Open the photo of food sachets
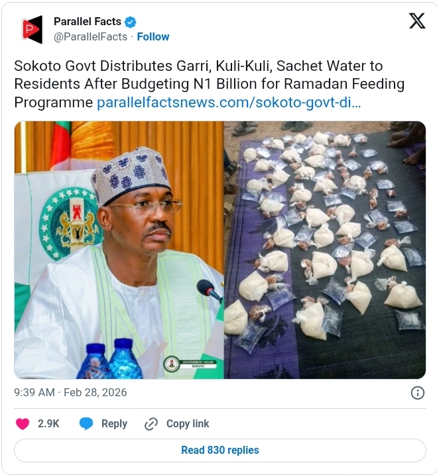 click(325, 250)
